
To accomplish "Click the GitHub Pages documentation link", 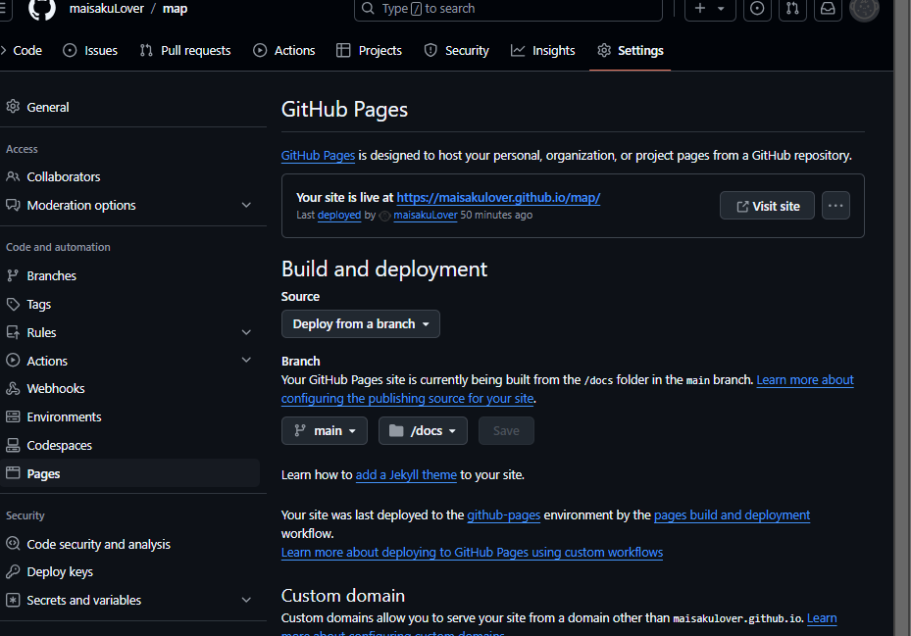I will (x=318, y=155).
